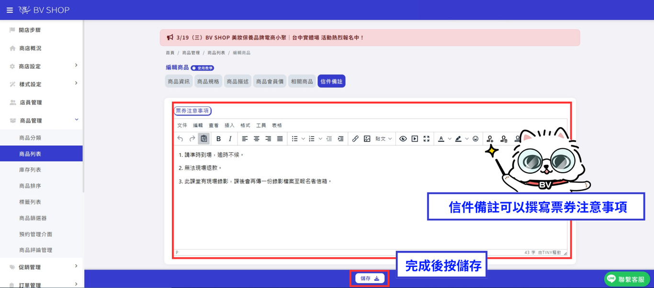654x288 pixels.
Task: Switch editor to fullscreen mode
Action: (427, 139)
